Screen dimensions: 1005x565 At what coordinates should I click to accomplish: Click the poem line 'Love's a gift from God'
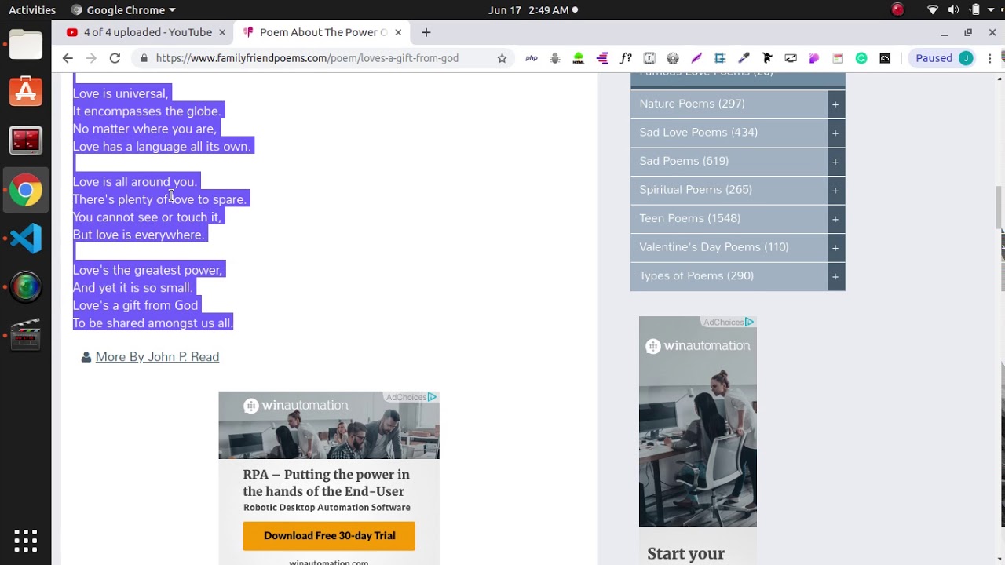click(135, 305)
